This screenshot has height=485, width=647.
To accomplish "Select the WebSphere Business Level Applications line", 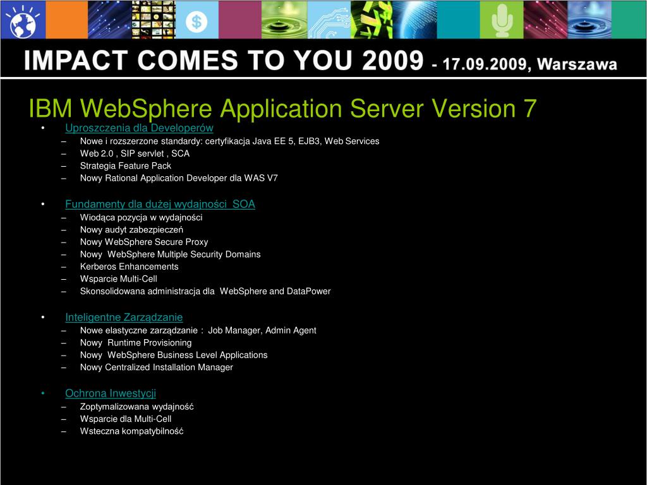I will click(174, 355).
